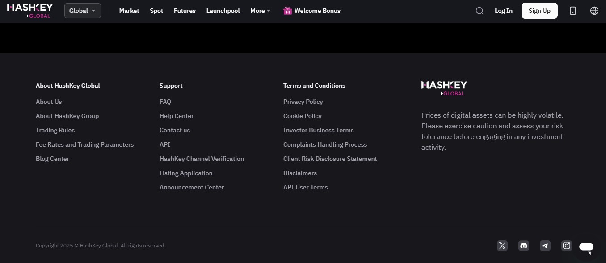Screen dimensions: 606x263
Task: Open Client Risk Disclosure Statement
Action: 330,159
